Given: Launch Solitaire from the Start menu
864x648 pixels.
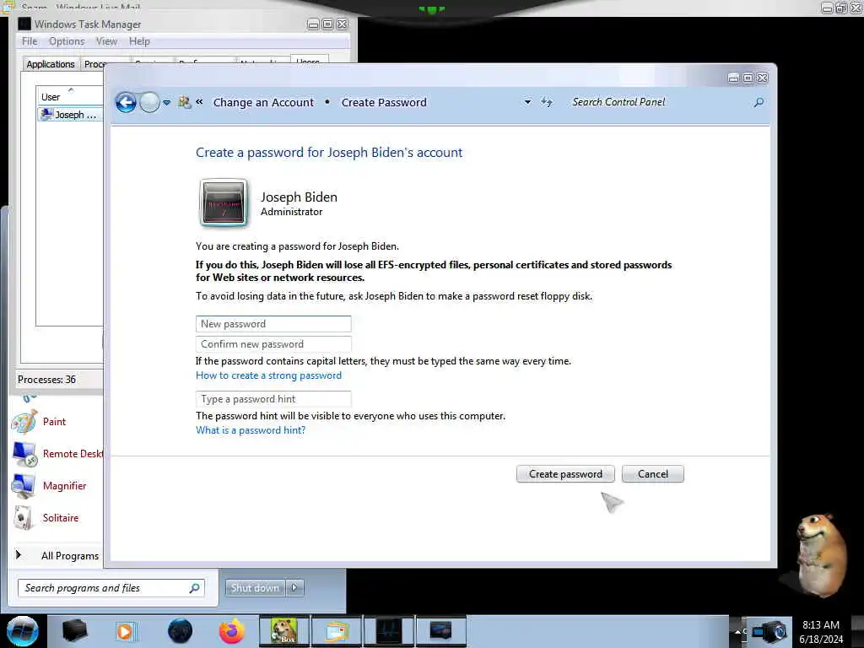Looking at the screenshot, I should tap(46, 518).
